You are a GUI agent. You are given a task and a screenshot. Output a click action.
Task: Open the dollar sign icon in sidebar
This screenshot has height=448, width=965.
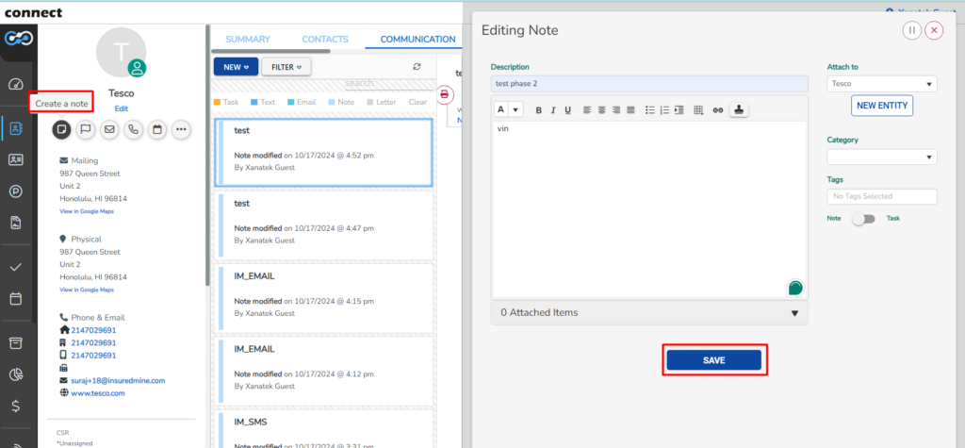click(x=16, y=407)
